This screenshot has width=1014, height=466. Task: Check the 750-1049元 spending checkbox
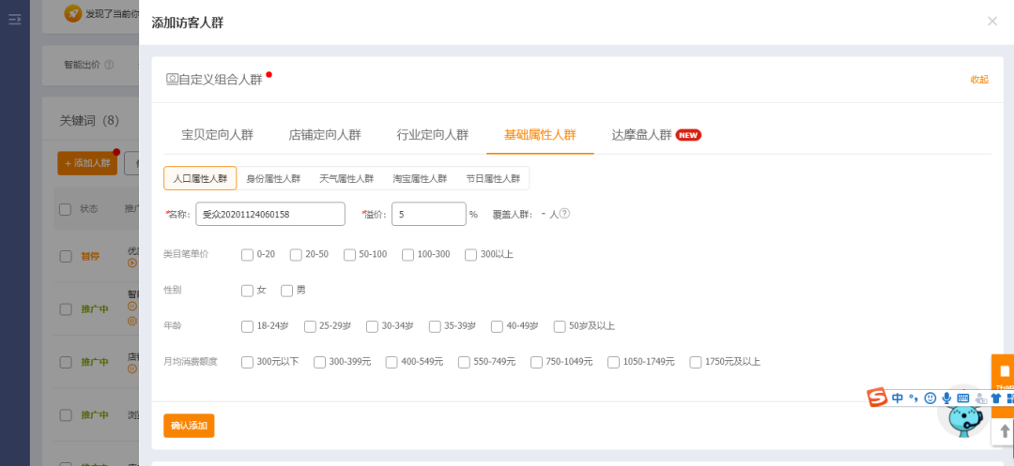click(536, 362)
